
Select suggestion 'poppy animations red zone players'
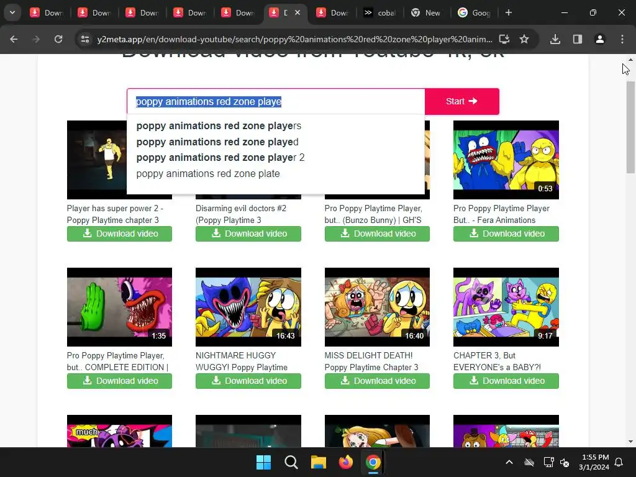pos(219,125)
